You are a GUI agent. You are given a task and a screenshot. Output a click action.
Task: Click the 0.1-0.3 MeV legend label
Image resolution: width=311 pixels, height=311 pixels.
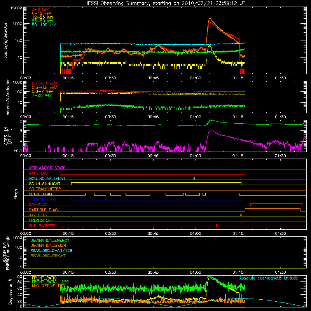pos(44,84)
